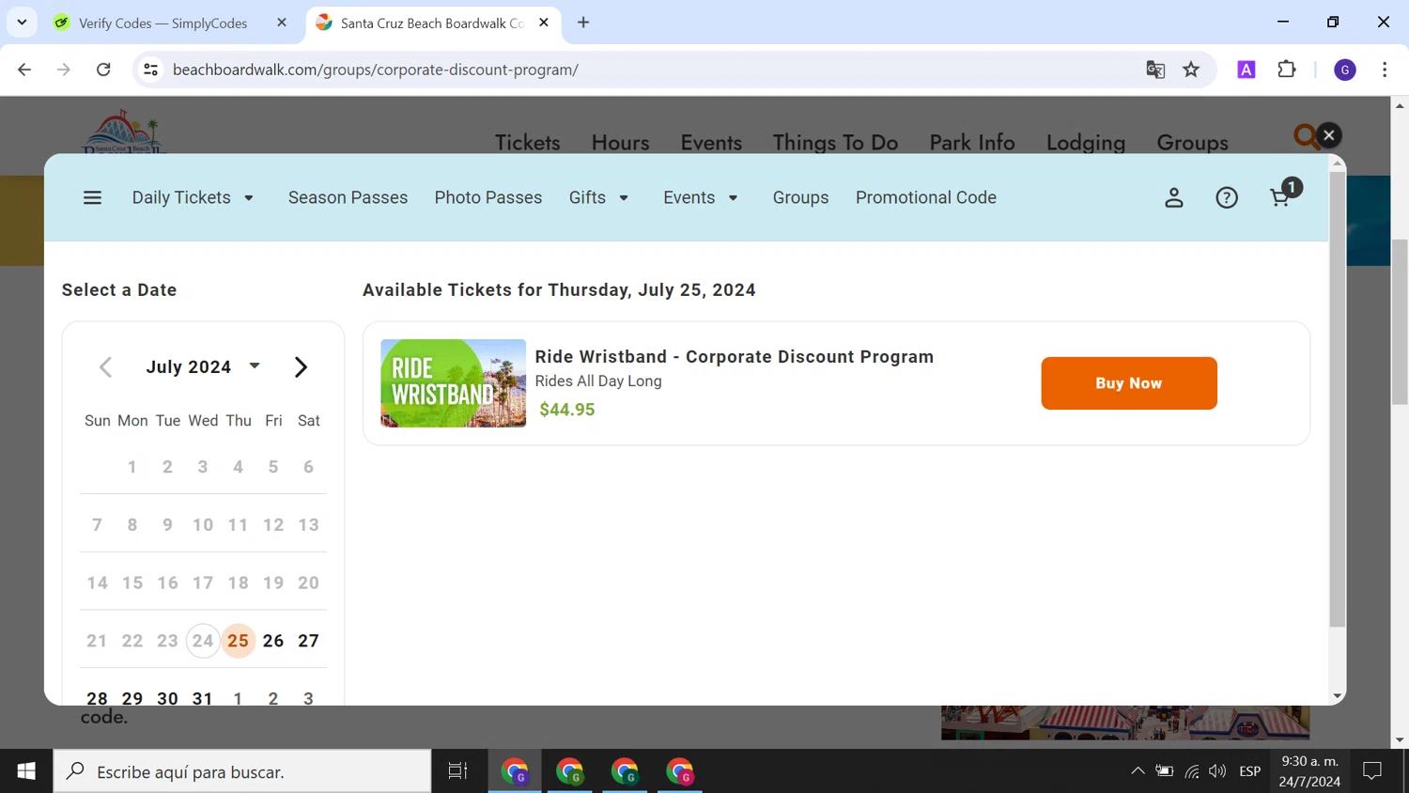Close the Santa Cruz Beach Boardwalk tab
The image size is (1409, 793).
click(x=544, y=23)
